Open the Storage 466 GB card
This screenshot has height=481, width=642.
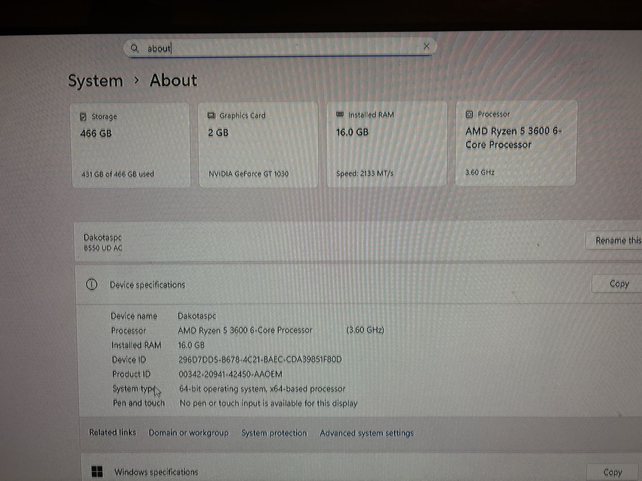click(x=131, y=145)
